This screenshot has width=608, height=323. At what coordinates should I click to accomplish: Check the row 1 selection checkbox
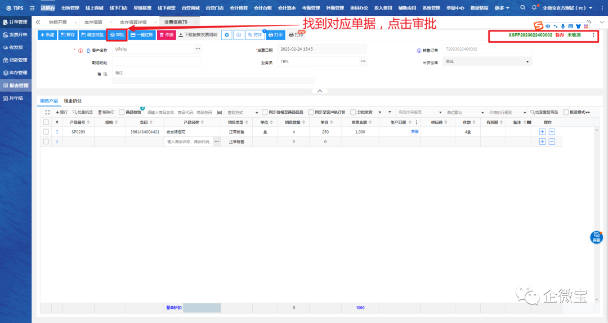coord(46,131)
